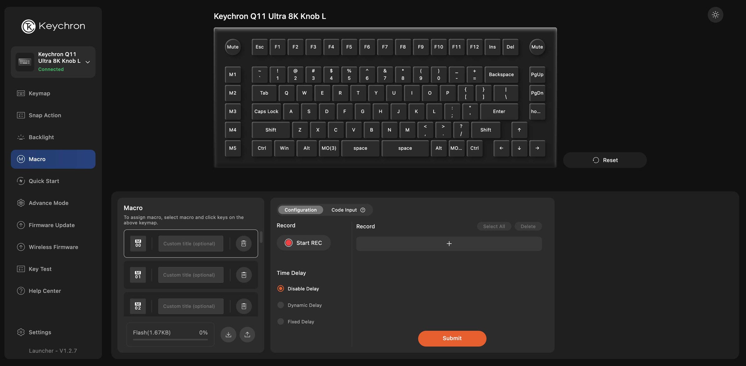This screenshot has height=366, width=746.
Task: Toggle the light/dark theme sun icon
Action: click(x=715, y=15)
